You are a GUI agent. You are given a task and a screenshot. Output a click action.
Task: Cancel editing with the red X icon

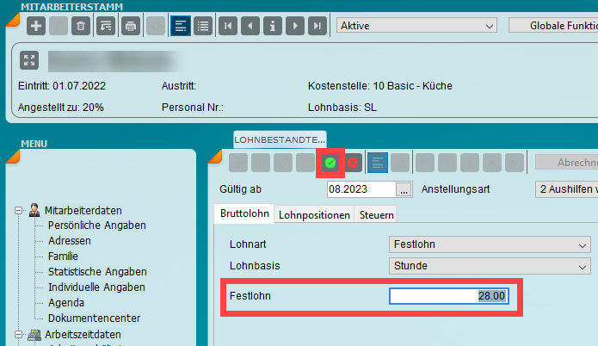pyautogui.click(x=353, y=162)
